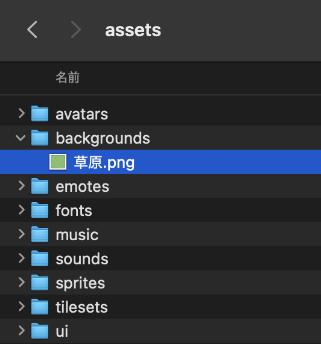Click the tilesets folder icon
This screenshot has width=321, height=344.
(x=40, y=307)
